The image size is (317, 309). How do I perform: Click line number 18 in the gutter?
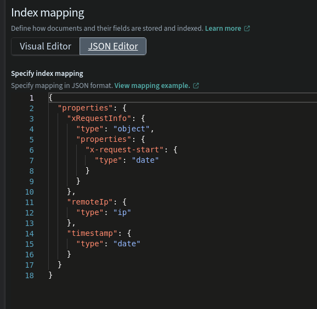tap(30, 275)
